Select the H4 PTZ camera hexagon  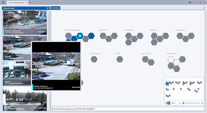point(120,59)
